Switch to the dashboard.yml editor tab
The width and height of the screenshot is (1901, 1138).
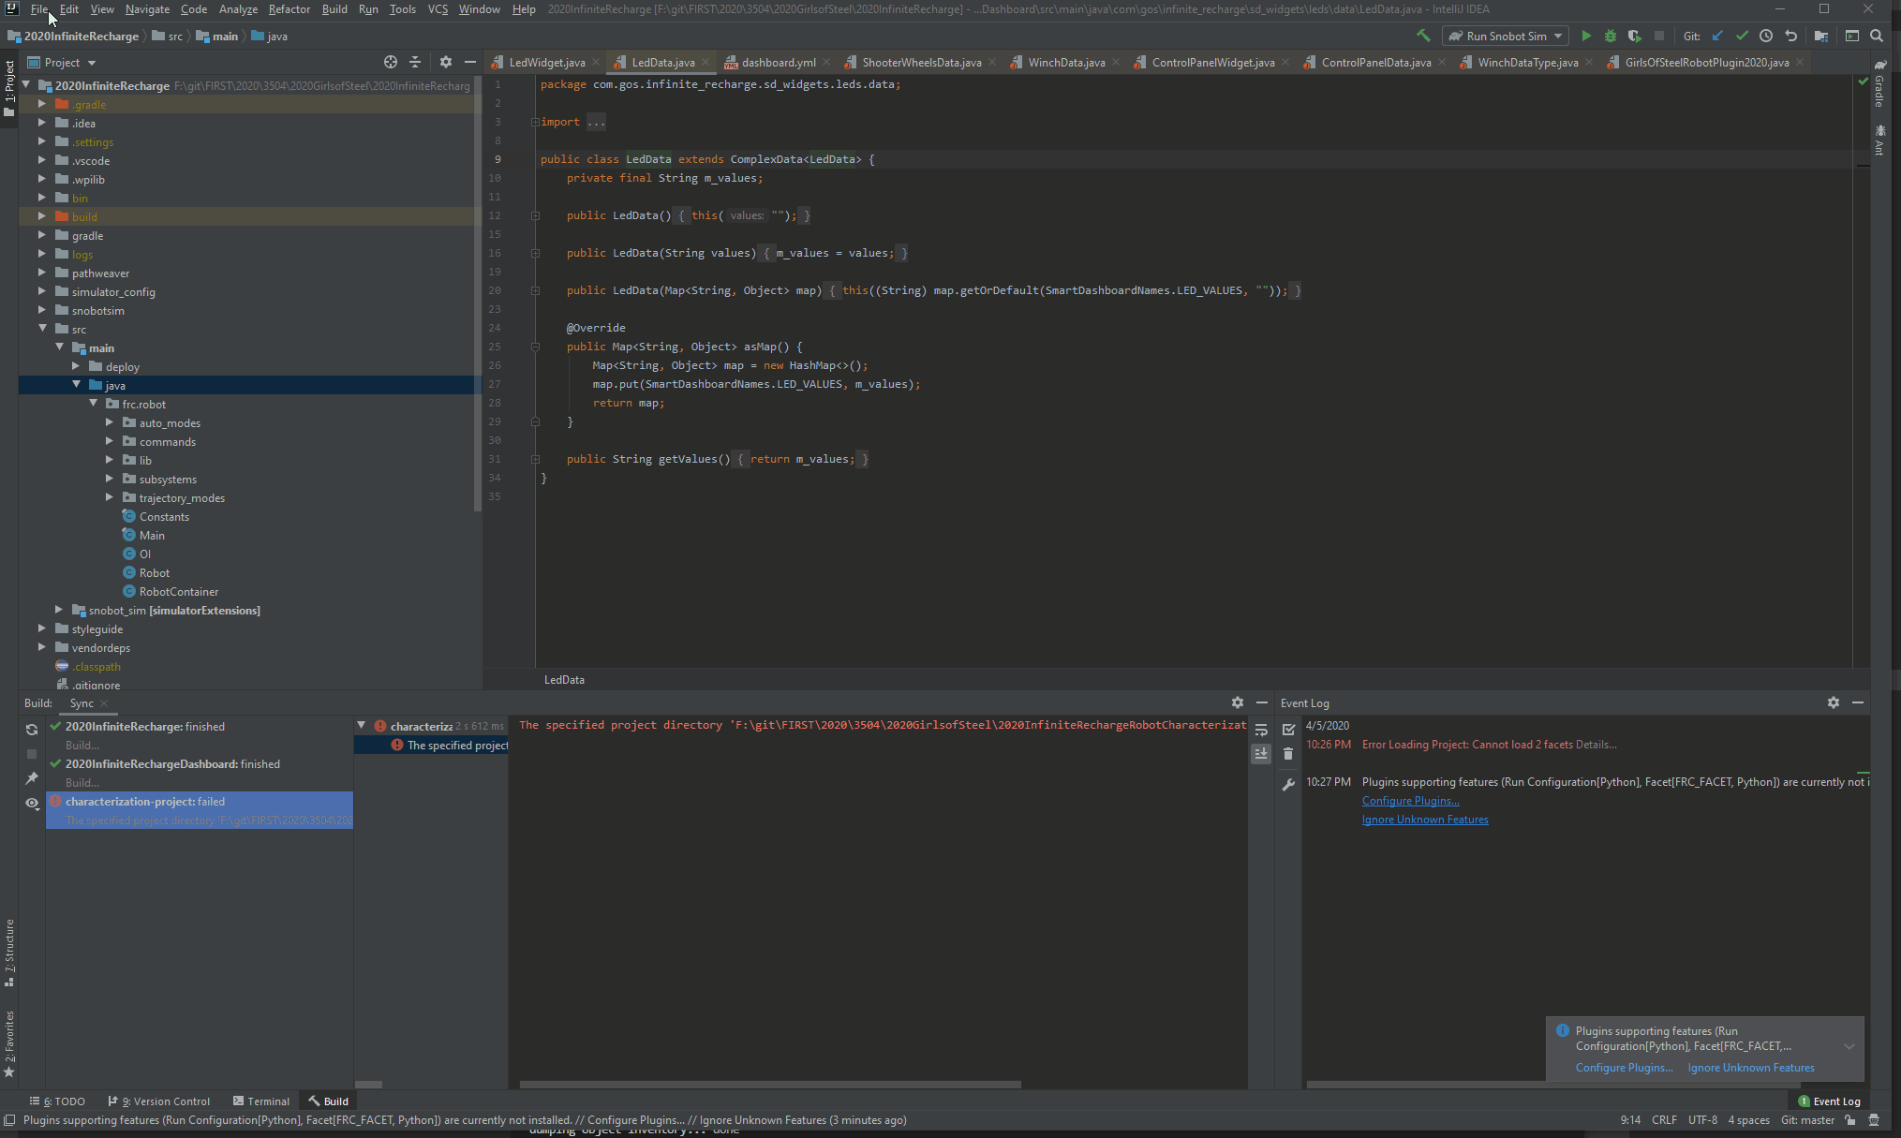779,62
